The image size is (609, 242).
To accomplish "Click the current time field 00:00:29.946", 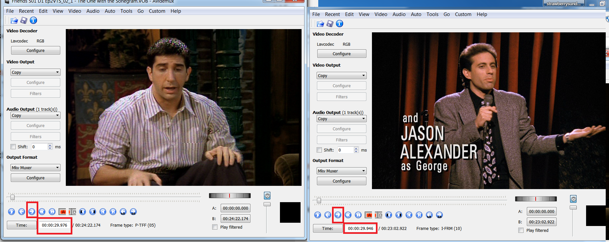I will pyautogui.click(x=360, y=228).
